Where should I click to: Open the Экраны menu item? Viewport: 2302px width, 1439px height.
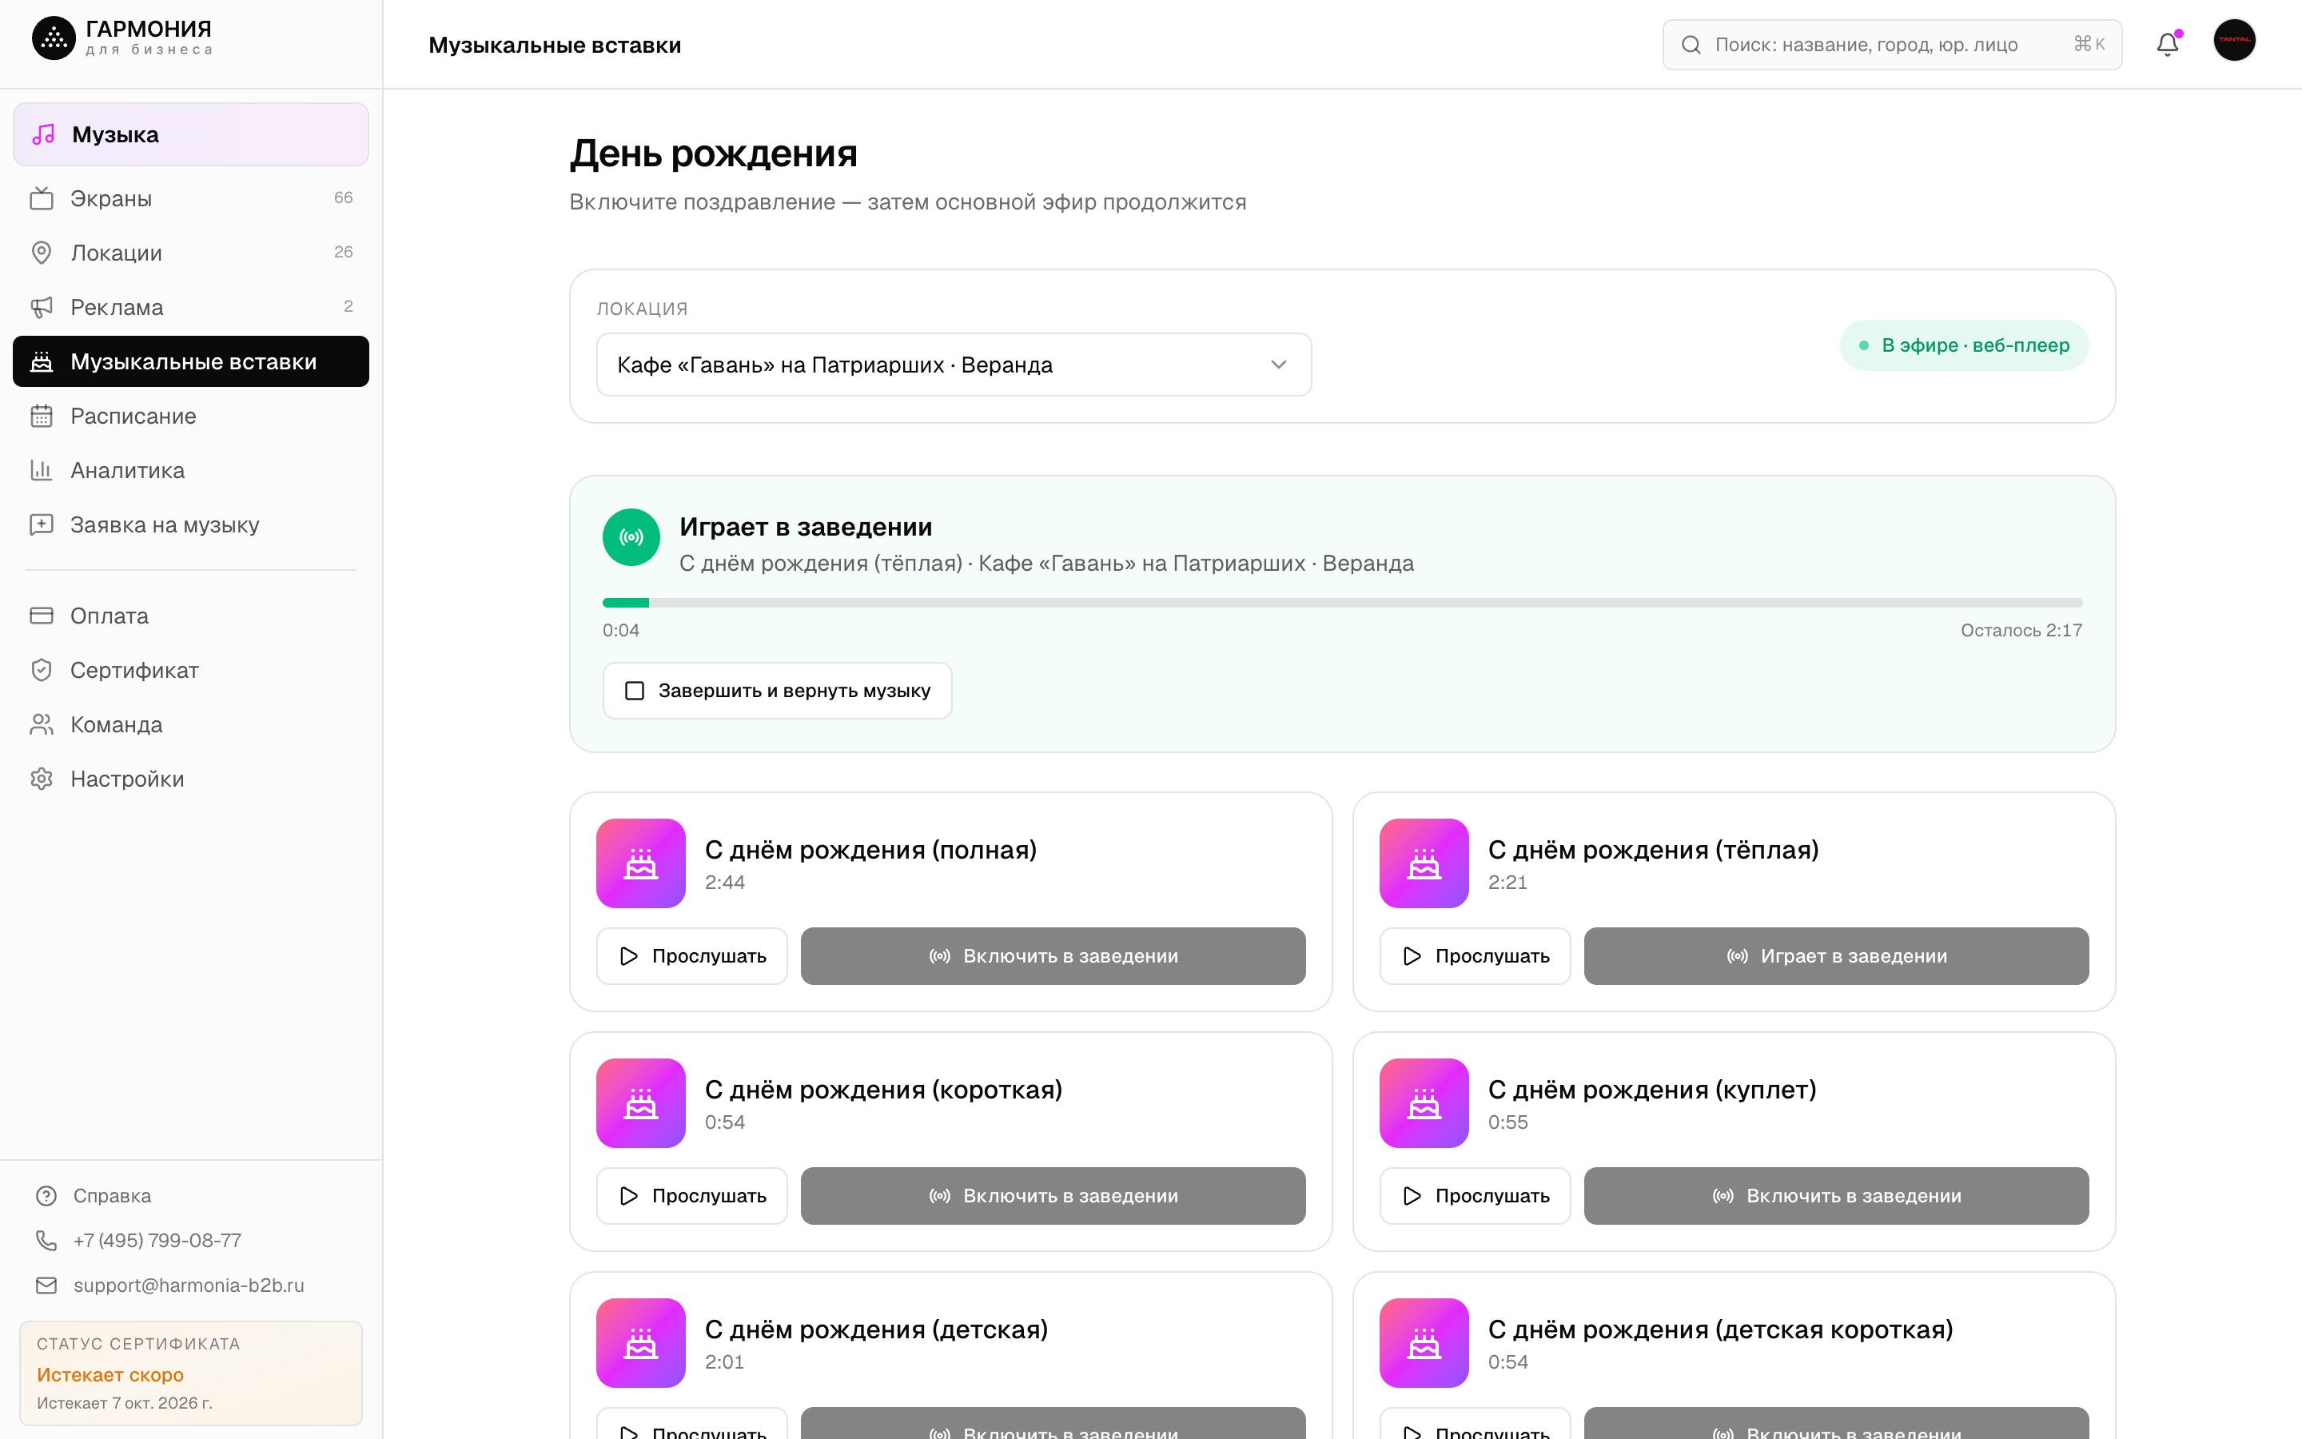tap(190, 198)
